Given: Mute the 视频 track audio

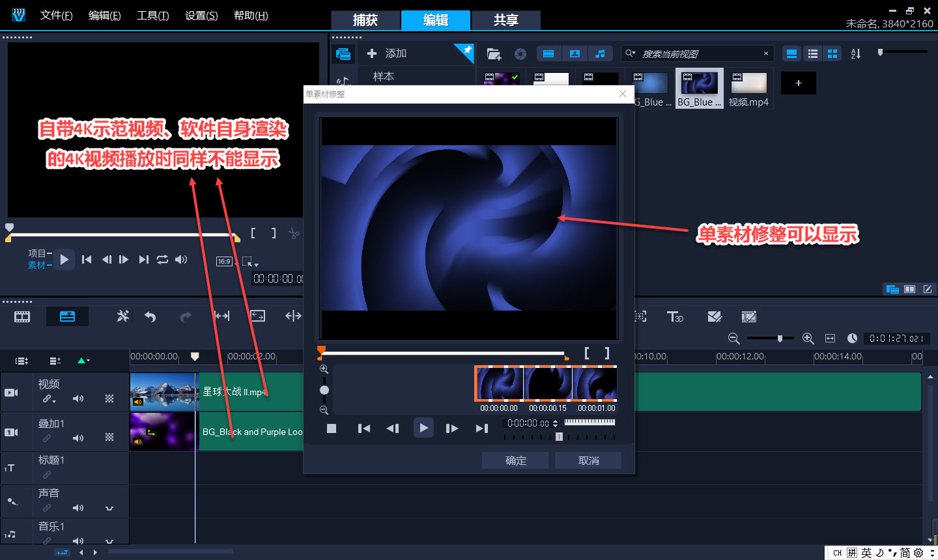Looking at the screenshot, I should [78, 399].
